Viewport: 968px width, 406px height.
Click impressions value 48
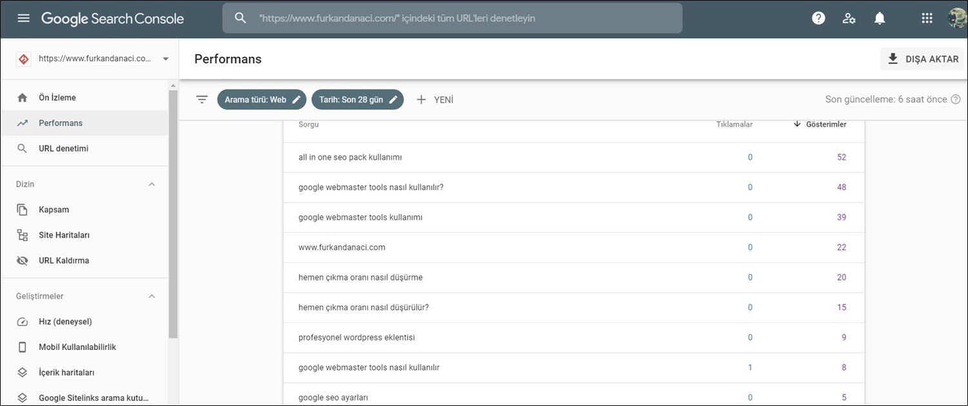pos(842,187)
